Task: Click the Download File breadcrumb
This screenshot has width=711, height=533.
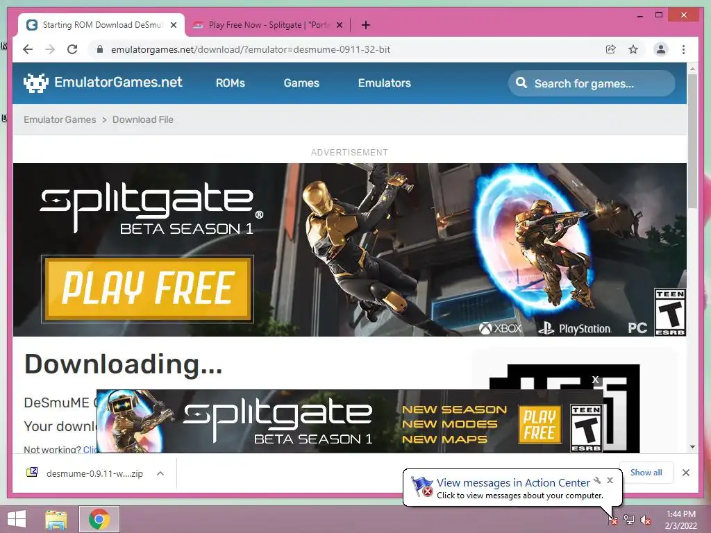Action: pos(143,119)
